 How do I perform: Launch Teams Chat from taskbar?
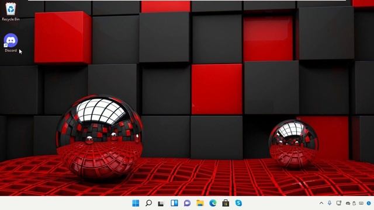click(x=187, y=203)
